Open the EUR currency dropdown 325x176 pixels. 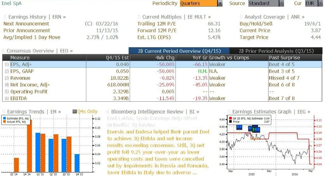pyautogui.click(x=321, y=3)
